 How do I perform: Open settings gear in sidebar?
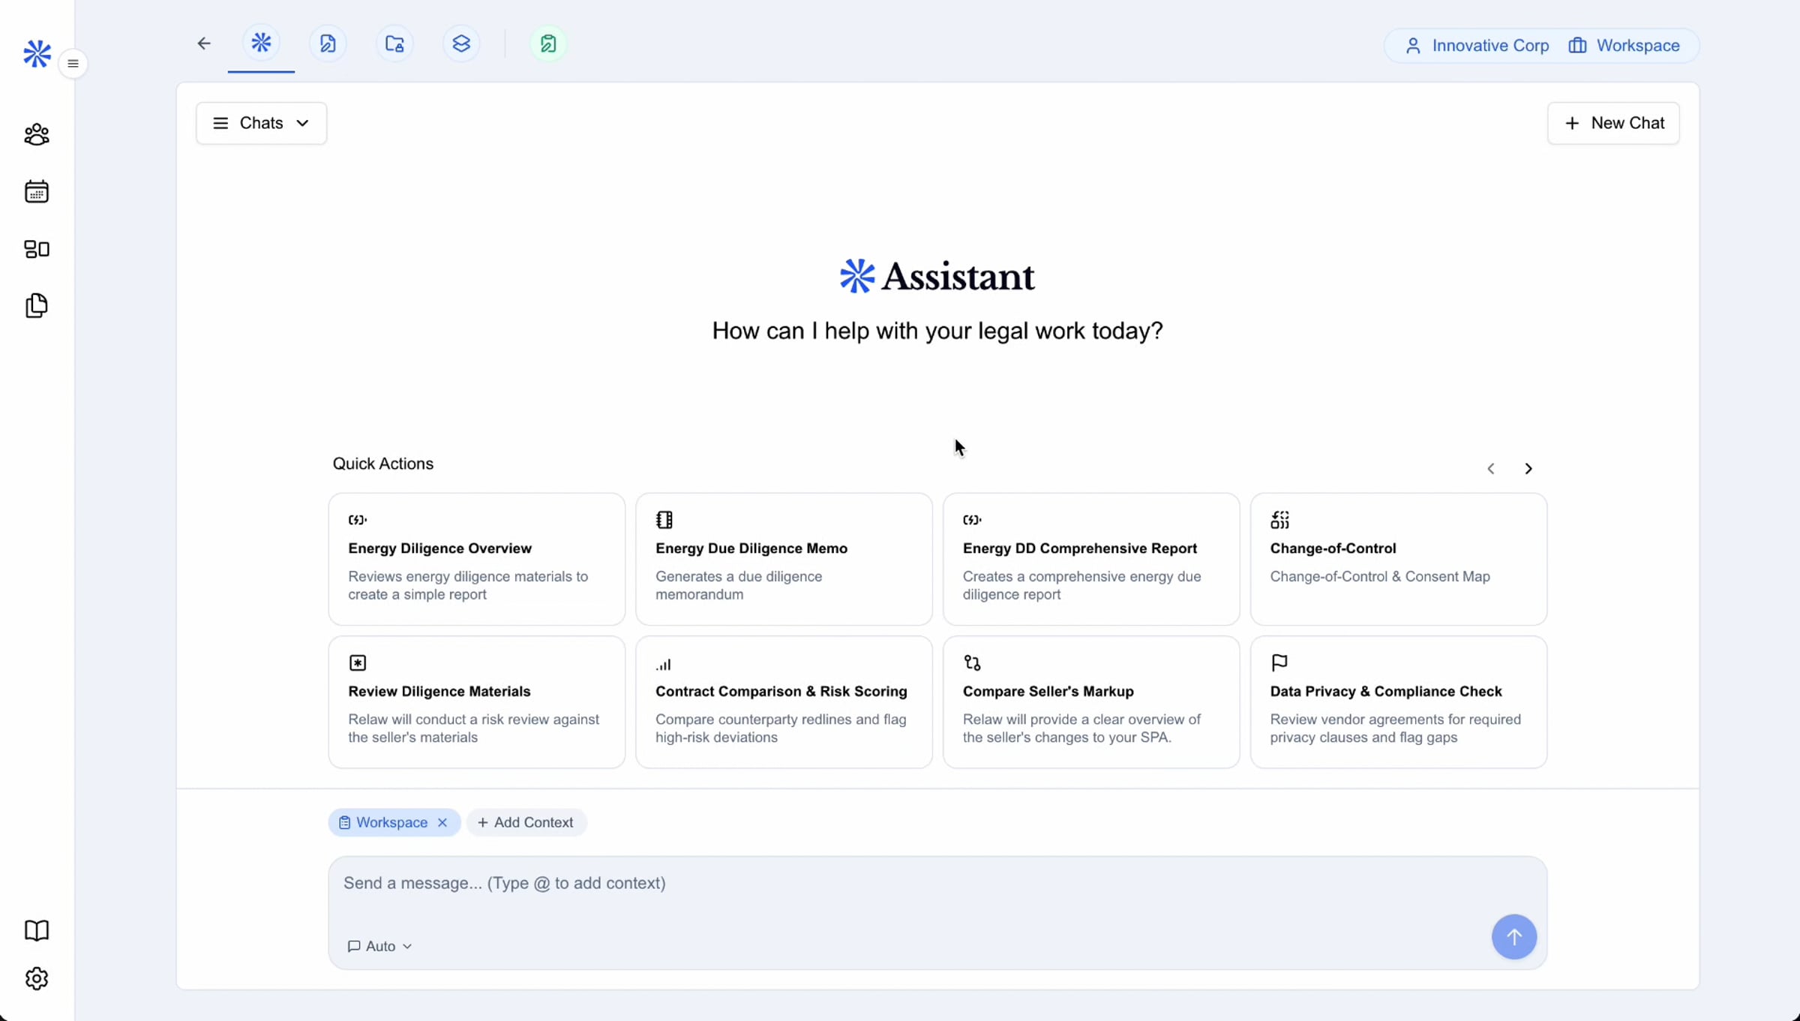click(36, 978)
